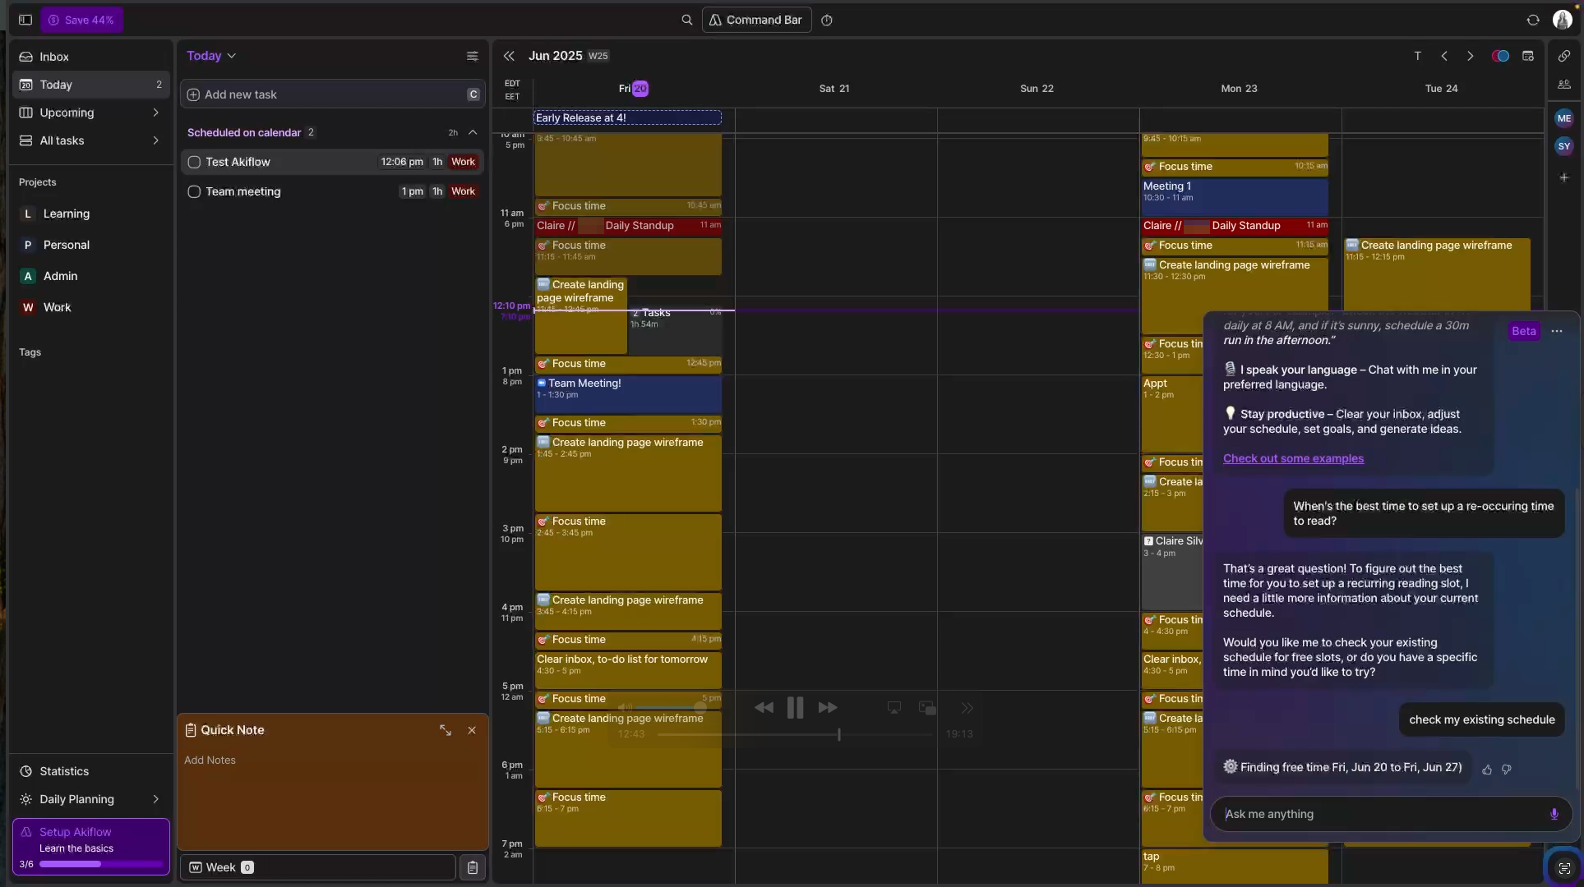Collapse the left sidebar
Viewport: 1584px width, 887px height.
(25, 20)
